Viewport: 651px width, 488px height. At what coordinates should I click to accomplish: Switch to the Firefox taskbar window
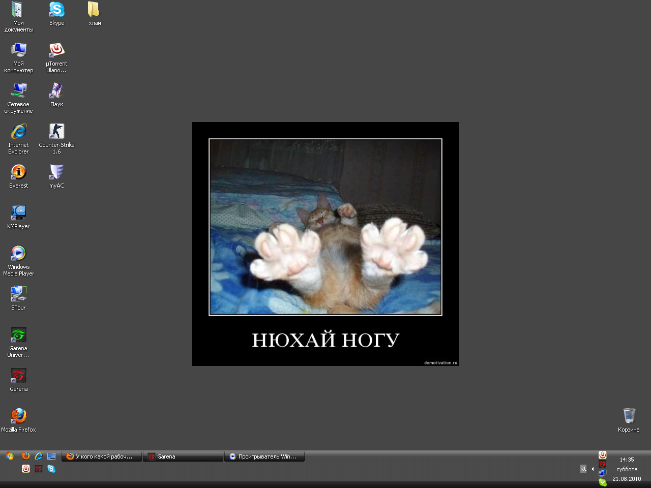pos(102,456)
